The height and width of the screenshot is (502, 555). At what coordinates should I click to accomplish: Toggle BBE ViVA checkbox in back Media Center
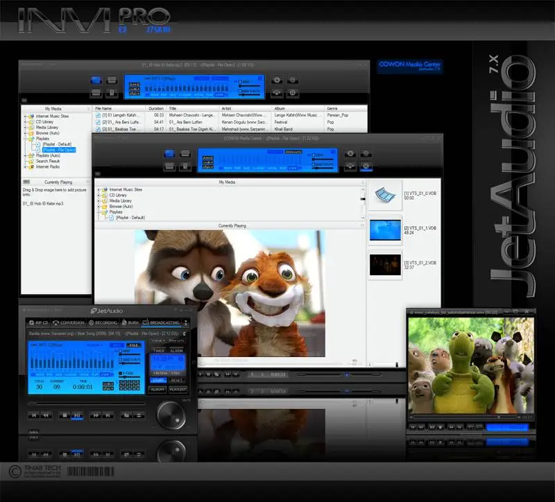point(240,91)
